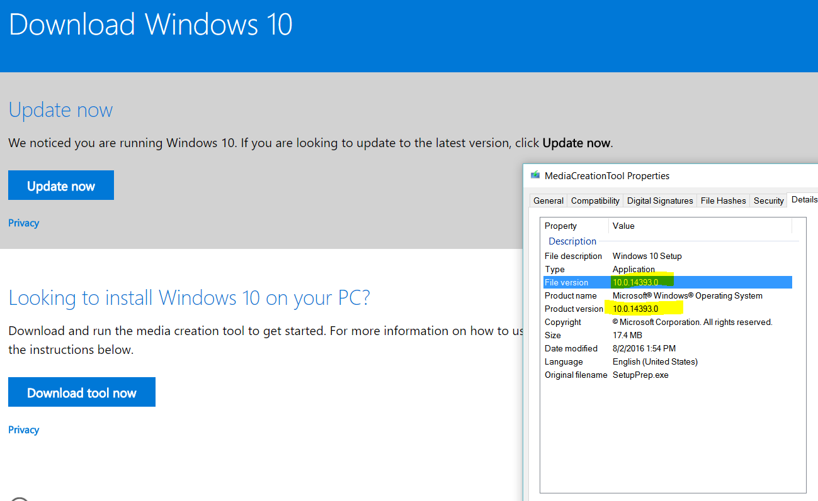Switch to the Security tab
Image resolution: width=818 pixels, height=501 pixels.
(x=768, y=201)
